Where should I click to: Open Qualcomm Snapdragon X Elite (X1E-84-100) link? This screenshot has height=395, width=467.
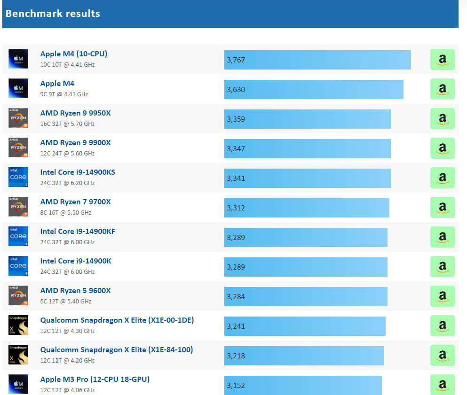point(117,350)
